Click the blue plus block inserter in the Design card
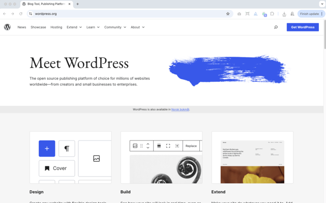 [47, 149]
